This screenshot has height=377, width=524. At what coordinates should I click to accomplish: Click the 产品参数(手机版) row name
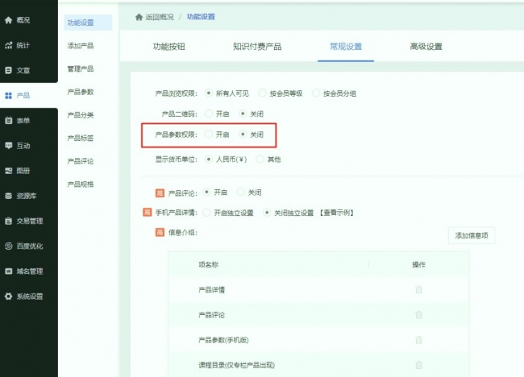pos(223,340)
